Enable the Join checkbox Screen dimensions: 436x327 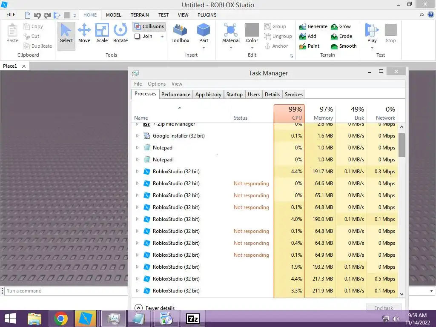(x=138, y=36)
